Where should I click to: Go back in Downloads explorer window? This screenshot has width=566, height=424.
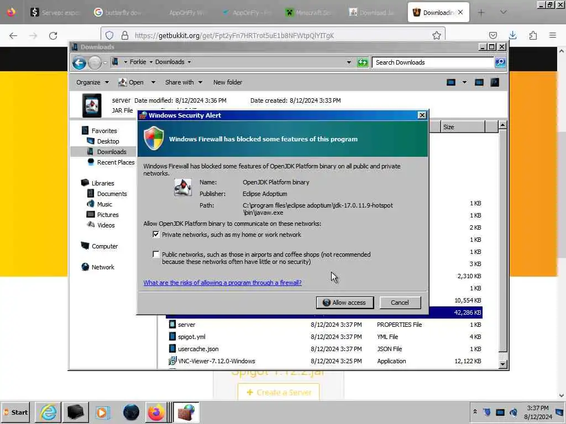[x=79, y=63]
